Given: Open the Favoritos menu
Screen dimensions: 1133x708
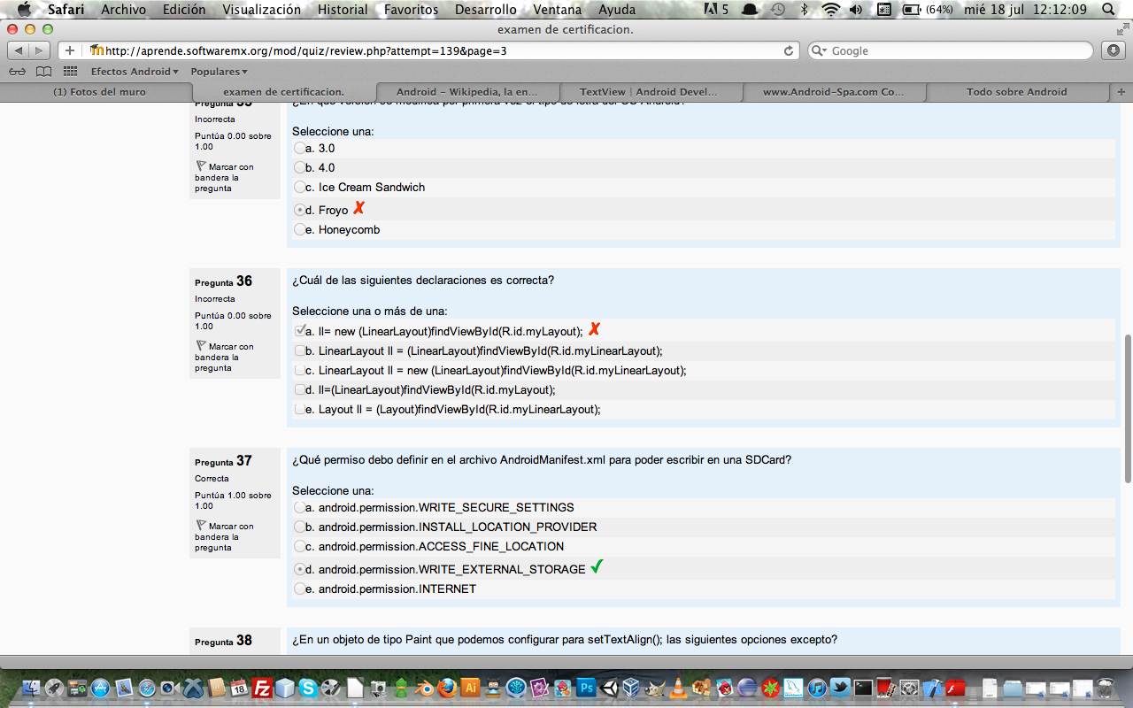Looking at the screenshot, I should [411, 10].
